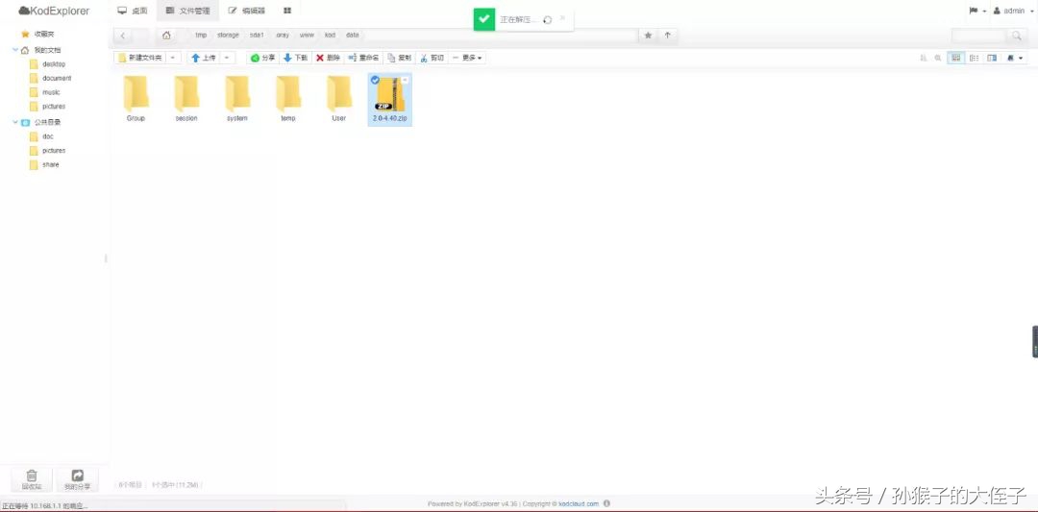Click info icon in footer
The image size is (1038, 512).
click(607, 503)
